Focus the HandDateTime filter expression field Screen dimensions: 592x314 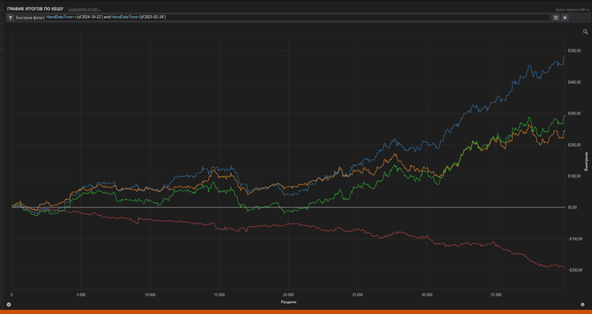click(x=297, y=18)
